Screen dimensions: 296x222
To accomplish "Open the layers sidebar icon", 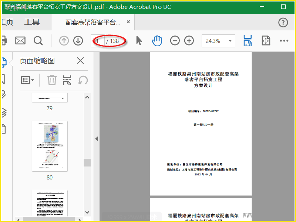I will click(4, 112).
